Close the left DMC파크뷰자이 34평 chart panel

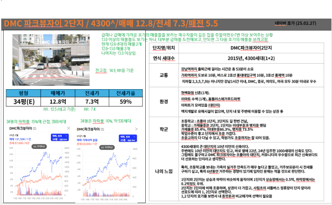click(x=68, y=128)
